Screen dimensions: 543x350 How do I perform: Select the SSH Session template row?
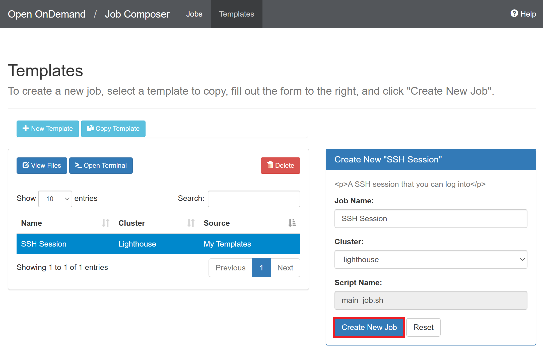(x=158, y=244)
